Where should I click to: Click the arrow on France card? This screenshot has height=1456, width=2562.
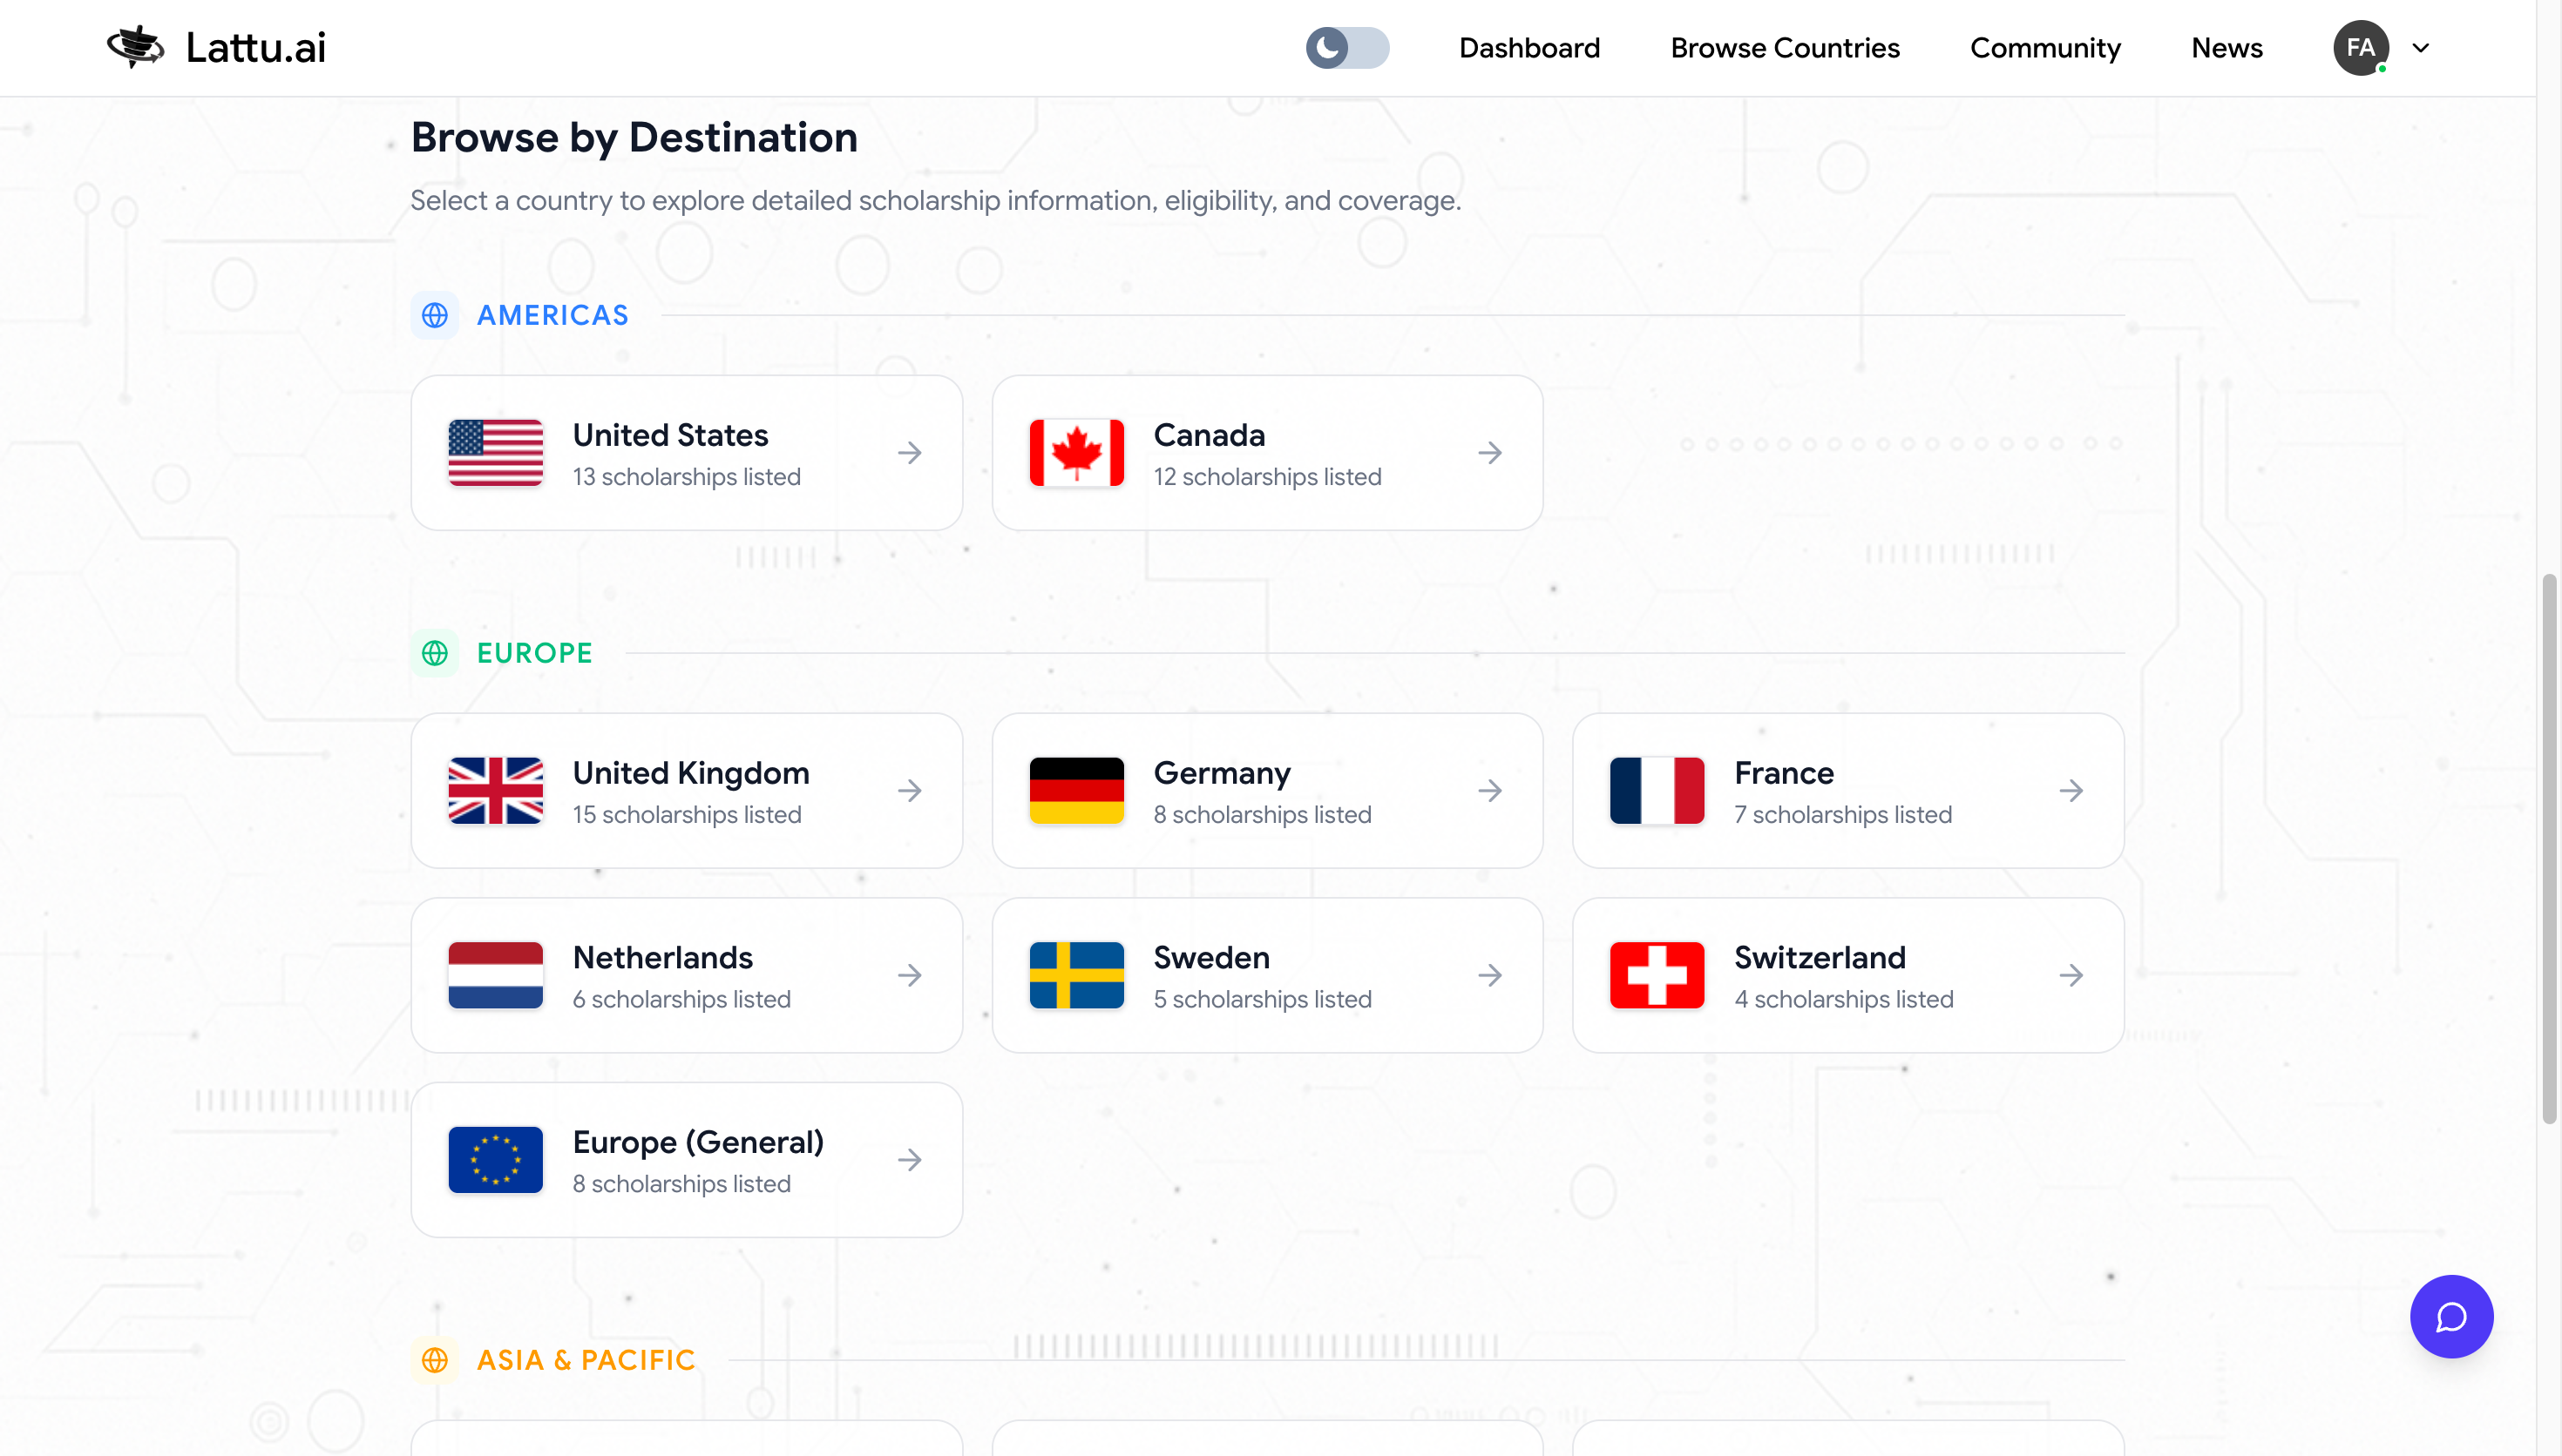pyautogui.click(x=2071, y=791)
